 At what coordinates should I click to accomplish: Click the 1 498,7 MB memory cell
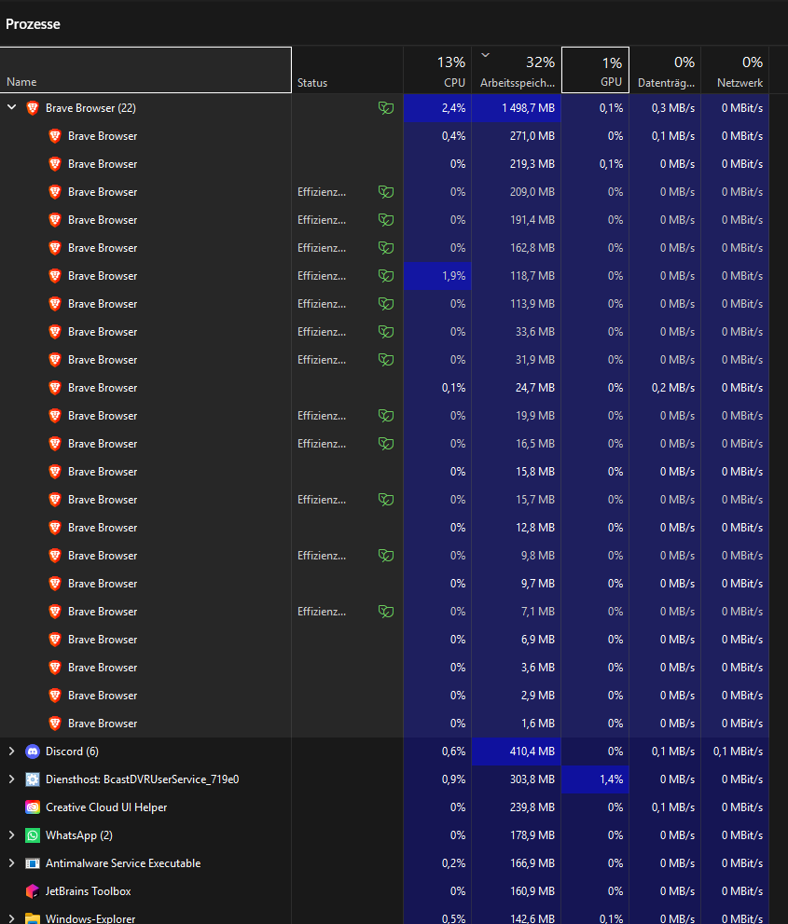coord(517,108)
